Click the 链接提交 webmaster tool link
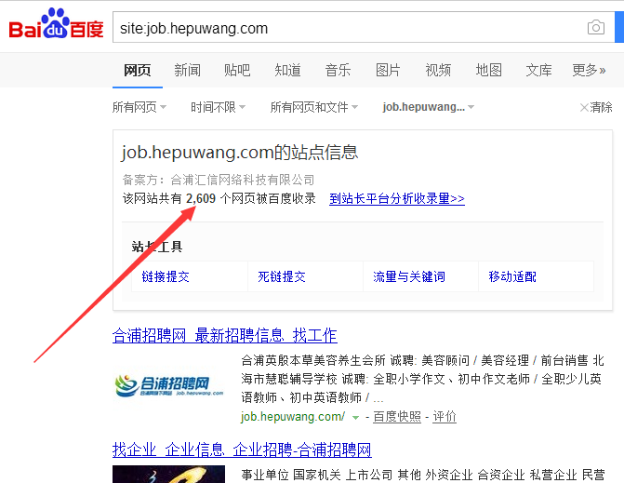This screenshot has height=483, width=624. 166,276
